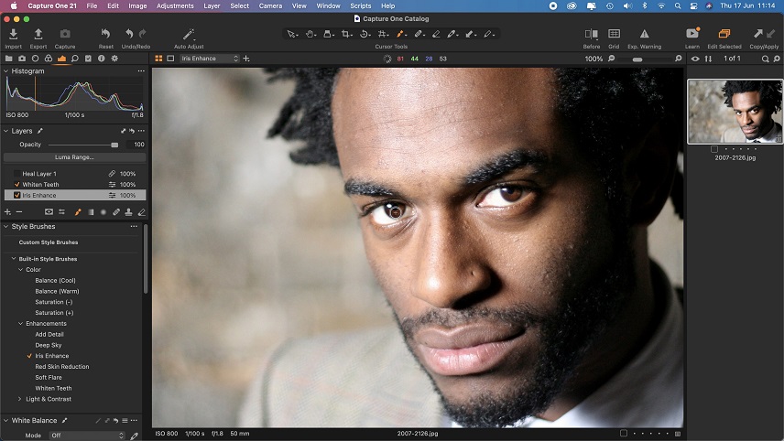Open the Layer menu
The width and height of the screenshot is (784, 441).
(x=212, y=6)
